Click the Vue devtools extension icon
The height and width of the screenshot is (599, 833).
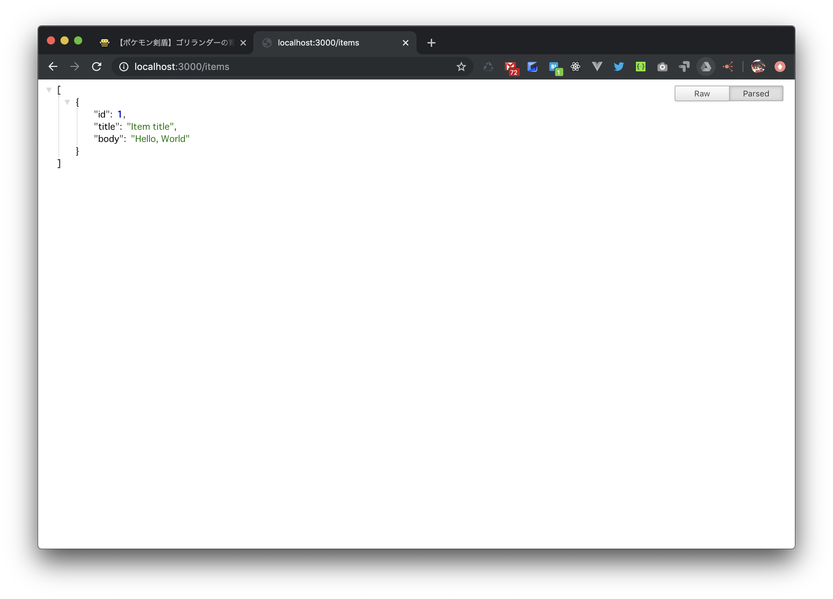tap(597, 67)
